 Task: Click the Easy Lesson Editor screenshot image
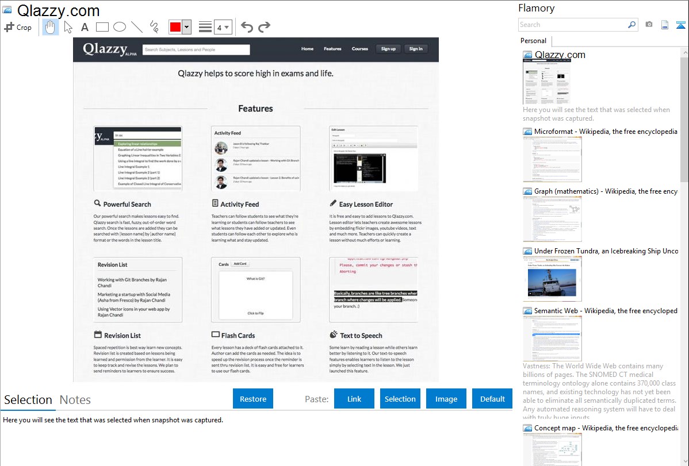[373, 159]
